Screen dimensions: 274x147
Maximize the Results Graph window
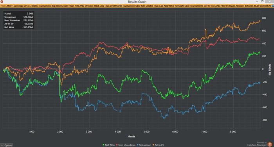click(x=262, y=2)
